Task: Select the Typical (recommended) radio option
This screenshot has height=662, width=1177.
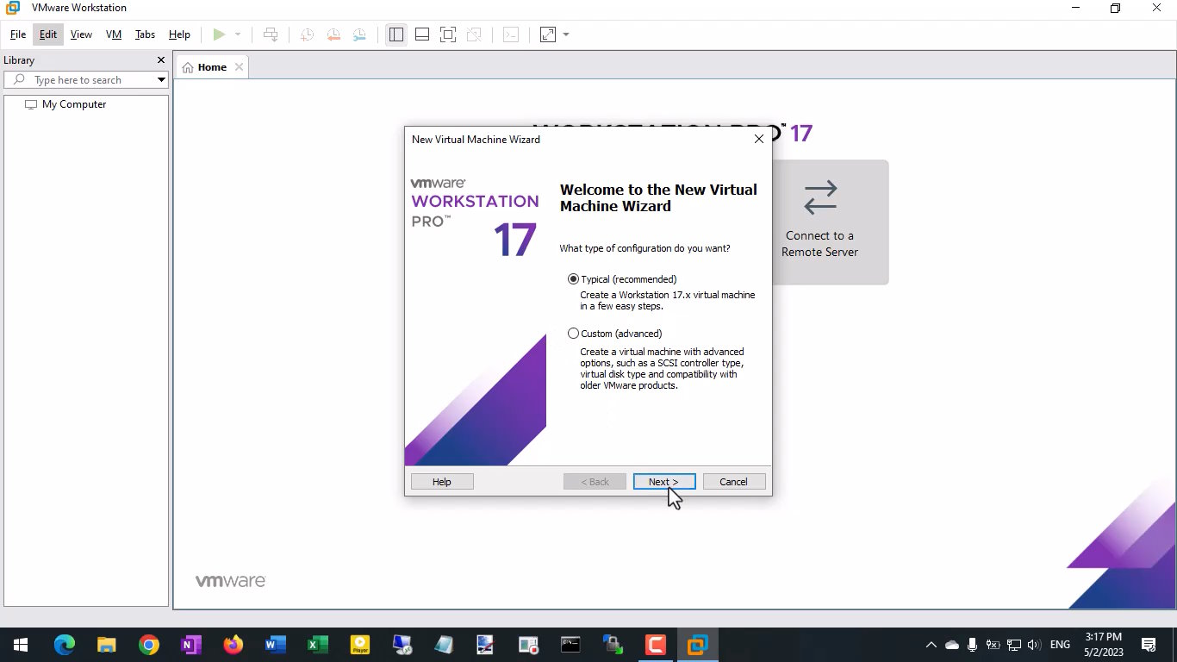Action: [573, 279]
